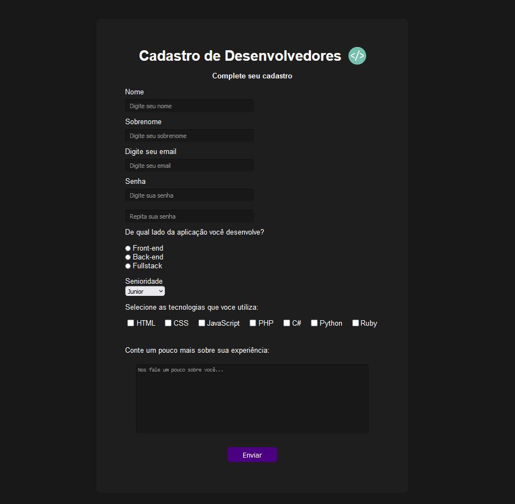
Task: Check the CSS checkbox
Action: click(x=168, y=323)
